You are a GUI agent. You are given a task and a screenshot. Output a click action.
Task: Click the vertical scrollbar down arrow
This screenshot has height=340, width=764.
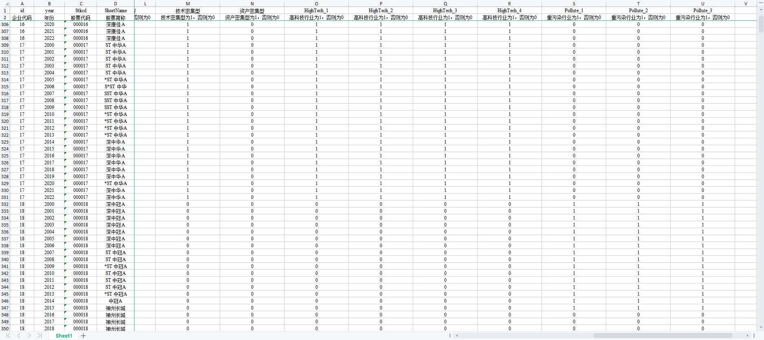(761, 327)
